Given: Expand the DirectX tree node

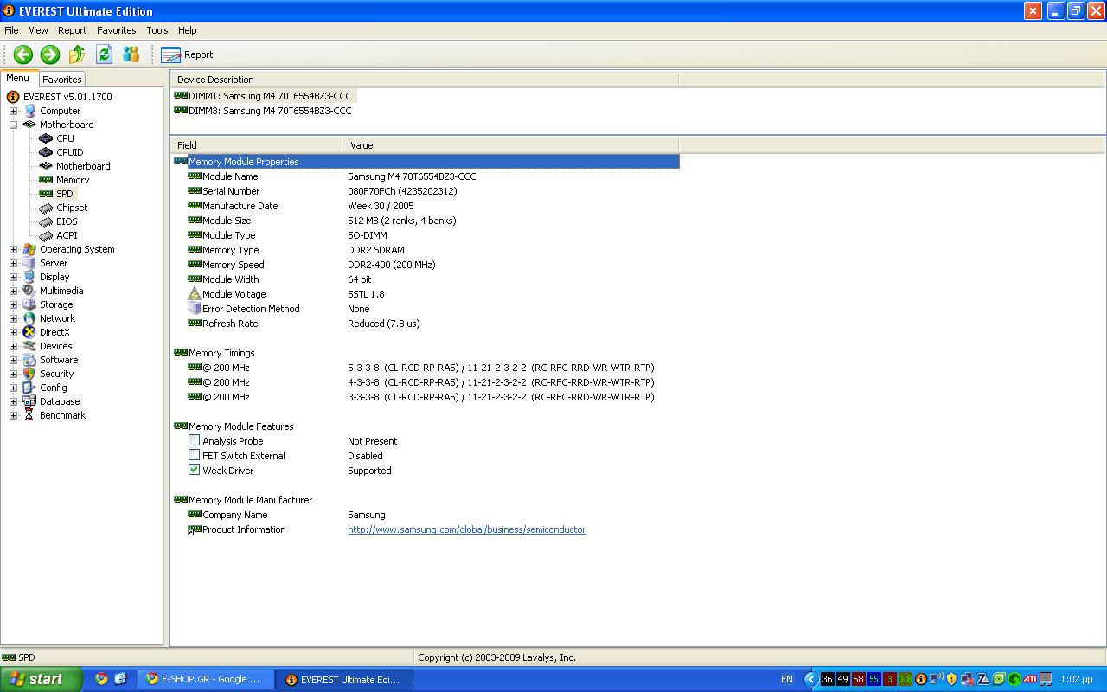Looking at the screenshot, I should tap(13, 332).
